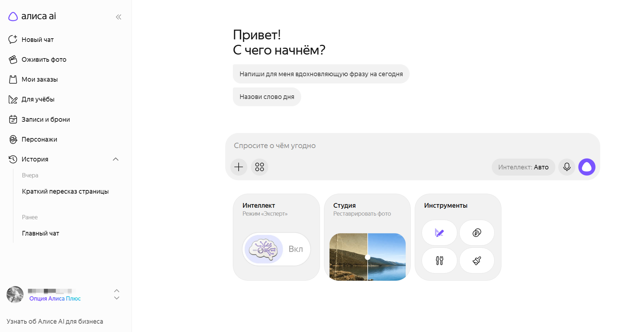Toggle Эксперт mode switch Вкл
This screenshot has width=636, height=332.
tap(276, 249)
